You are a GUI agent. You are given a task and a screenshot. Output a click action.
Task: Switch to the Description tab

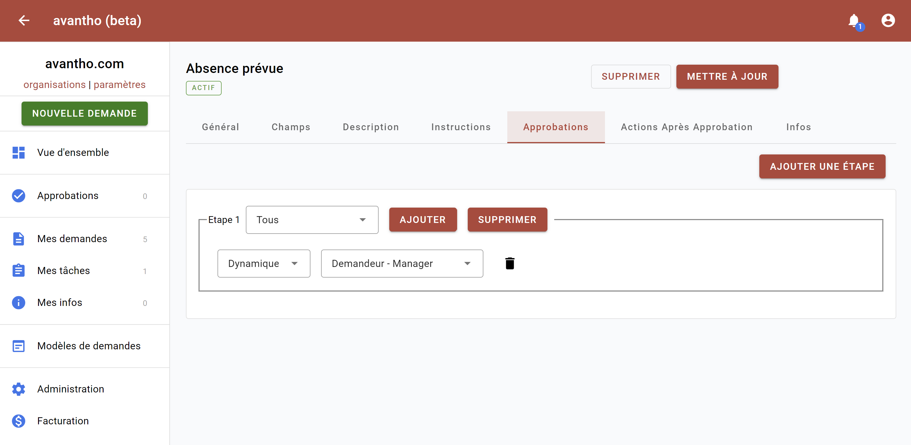click(x=371, y=127)
